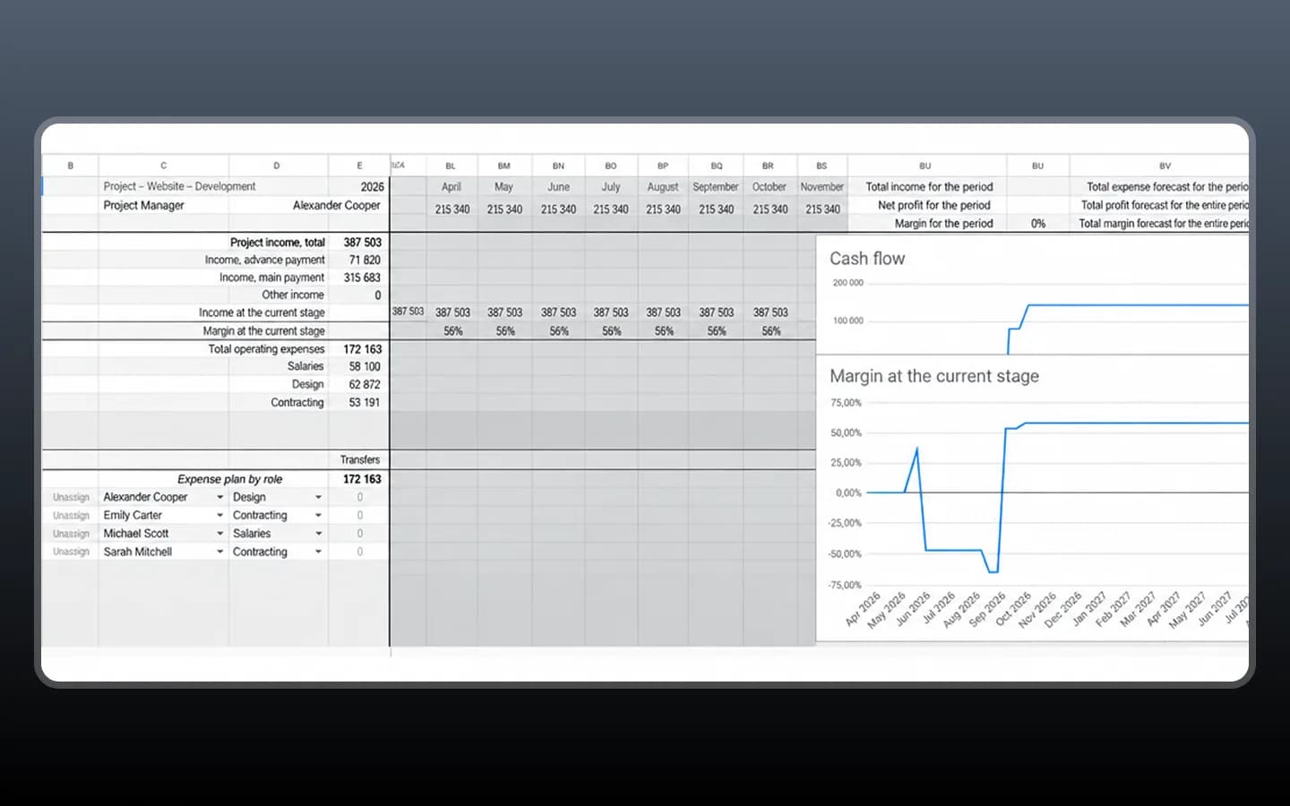The image size is (1290, 806).
Task: Click the 'Expense plan by role' label
Action: [229, 479]
